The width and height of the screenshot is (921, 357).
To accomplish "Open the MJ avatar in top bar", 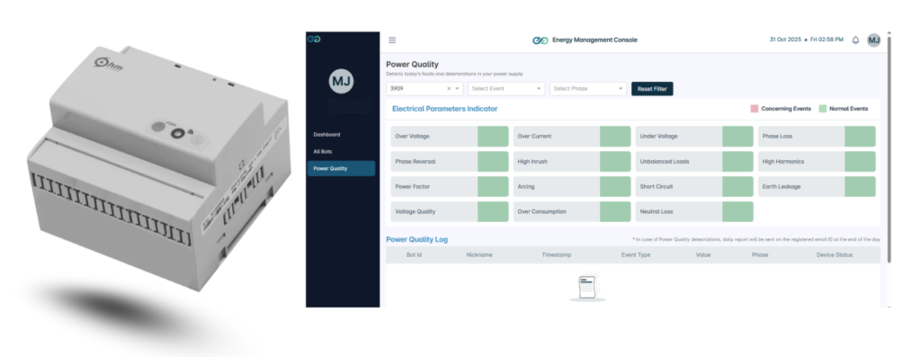I will 874,40.
